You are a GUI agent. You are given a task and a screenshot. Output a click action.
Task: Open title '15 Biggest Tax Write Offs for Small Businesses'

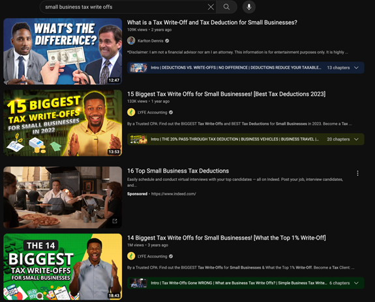pos(226,94)
